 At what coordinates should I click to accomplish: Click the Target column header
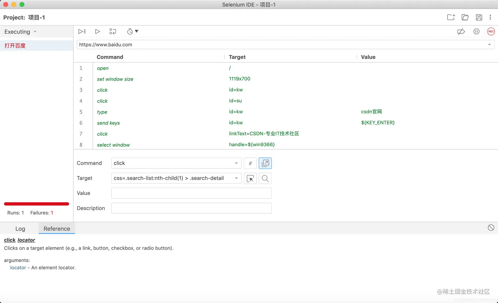237,57
